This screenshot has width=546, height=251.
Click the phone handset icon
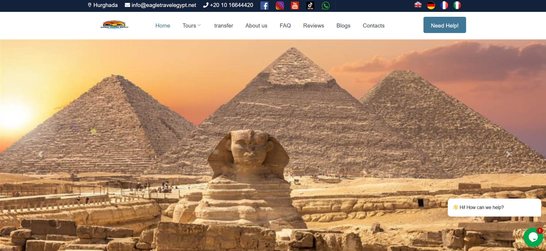206,5
